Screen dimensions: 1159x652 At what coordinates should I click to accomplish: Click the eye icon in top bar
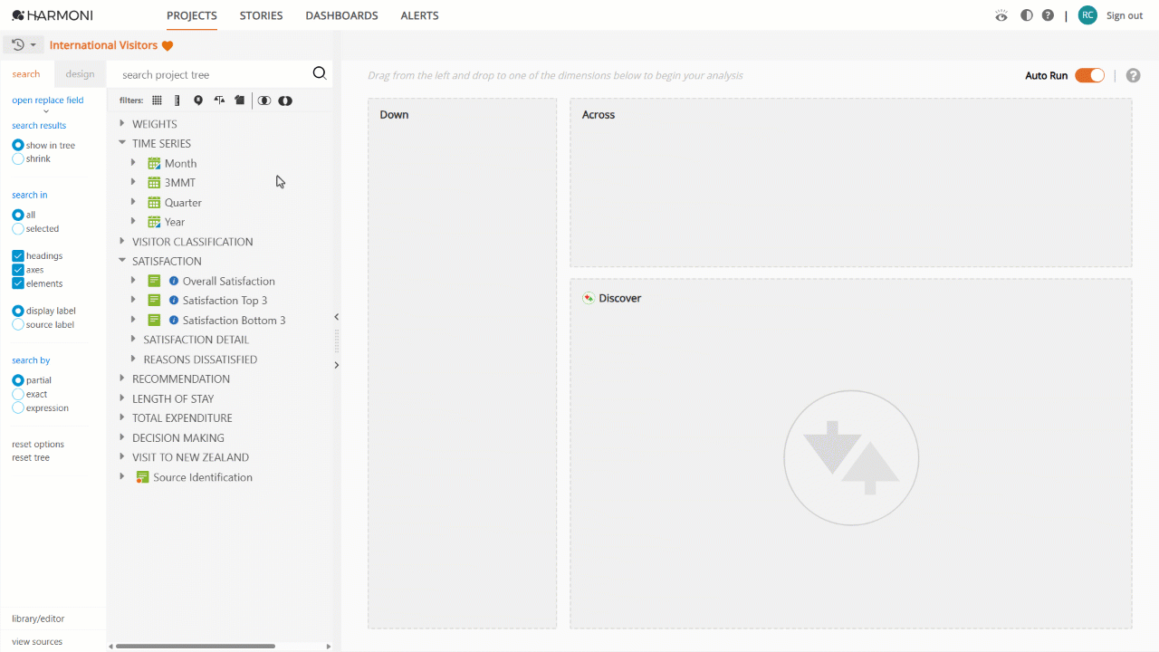(x=1001, y=15)
